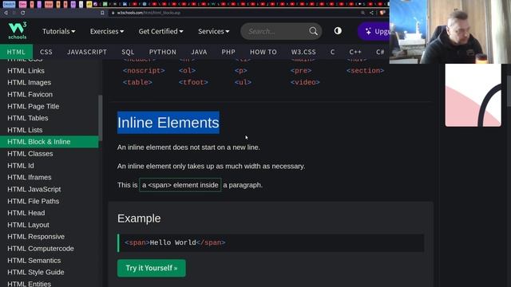This screenshot has width=511, height=287.
Task: Click the browser reload icon
Action: 23,13
